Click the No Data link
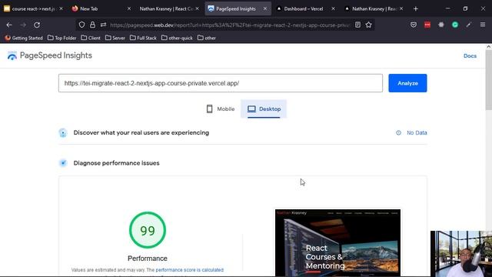The width and height of the screenshot is (492, 277). [417, 133]
